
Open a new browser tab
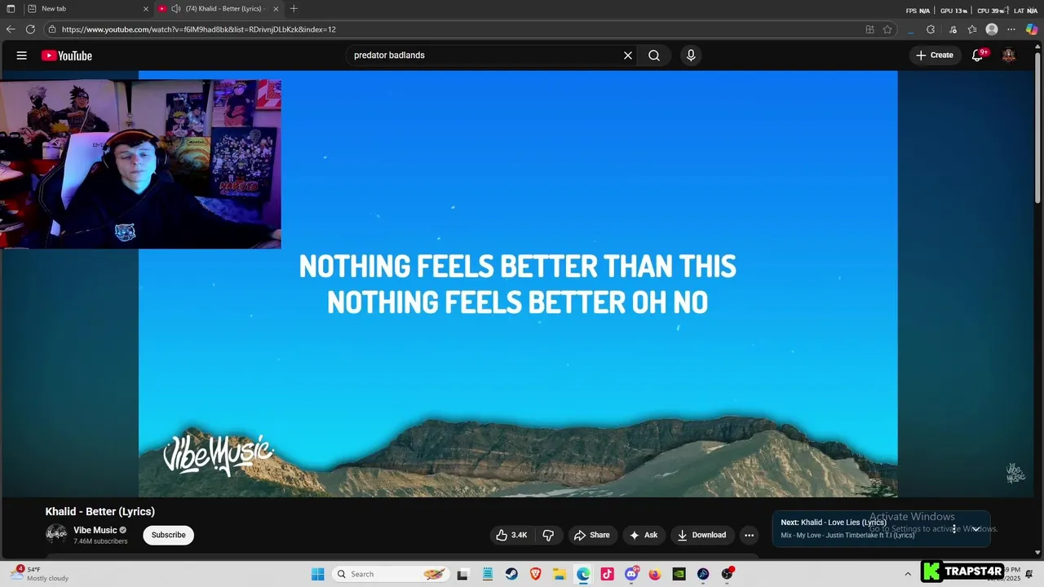coord(294,9)
